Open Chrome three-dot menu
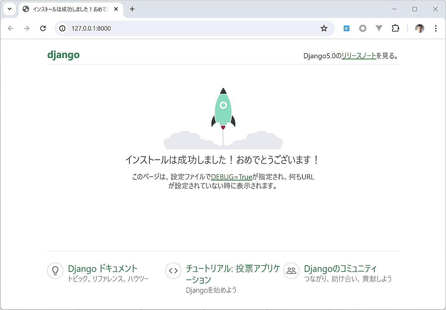Screen dimensions: 446x310 pos(435,28)
